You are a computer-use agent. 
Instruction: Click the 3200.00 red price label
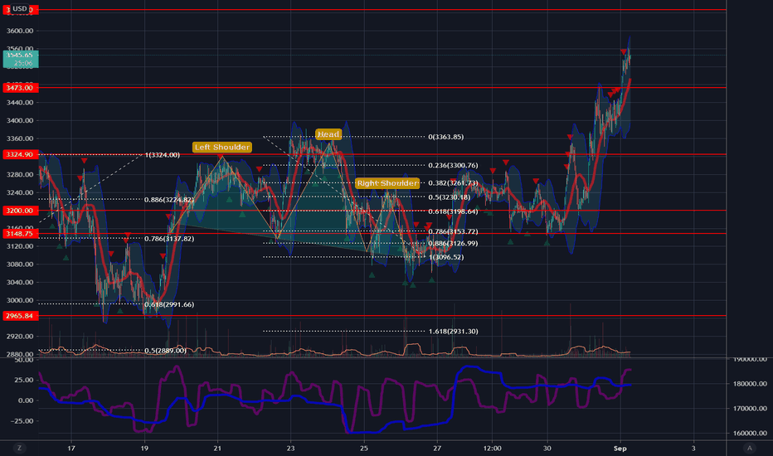point(20,211)
